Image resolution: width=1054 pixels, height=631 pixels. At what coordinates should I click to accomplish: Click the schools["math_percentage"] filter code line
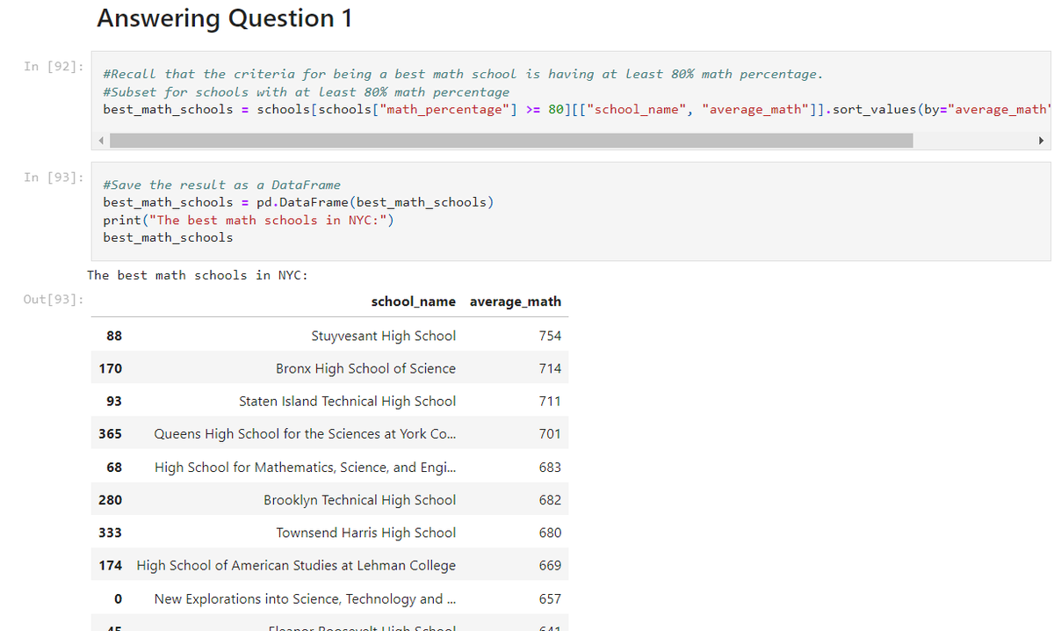click(576, 109)
